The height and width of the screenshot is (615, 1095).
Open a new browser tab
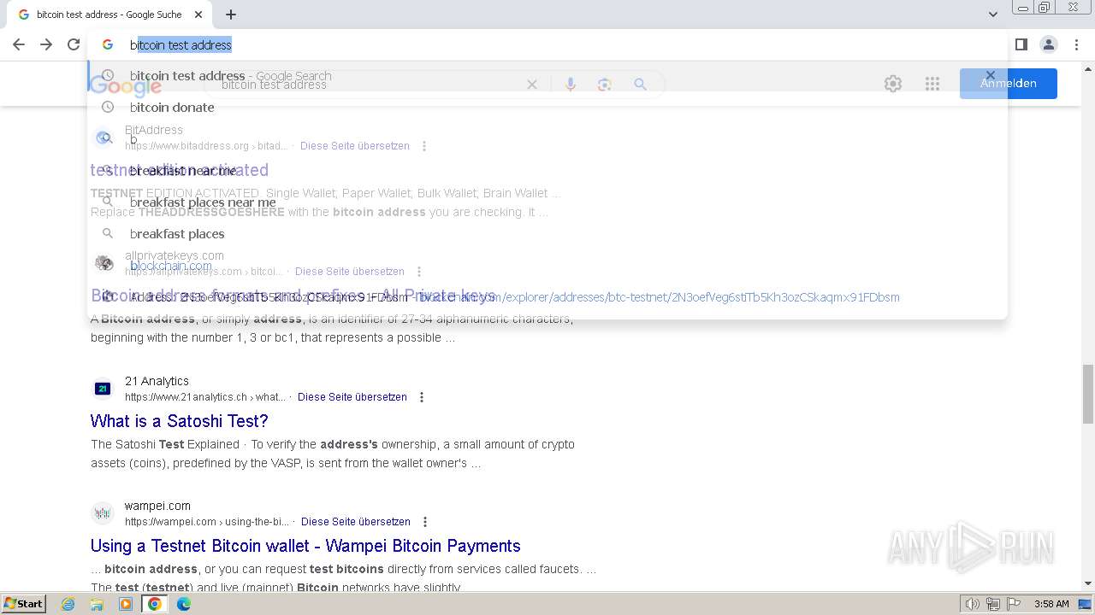coord(231,15)
